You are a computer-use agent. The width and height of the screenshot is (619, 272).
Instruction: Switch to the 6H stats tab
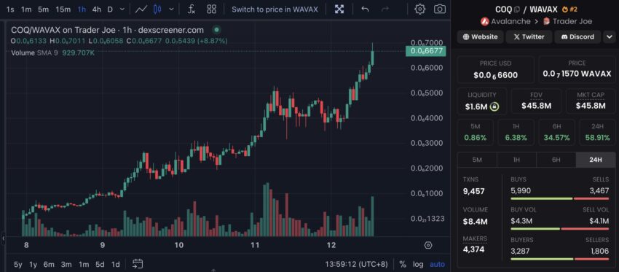click(556, 160)
